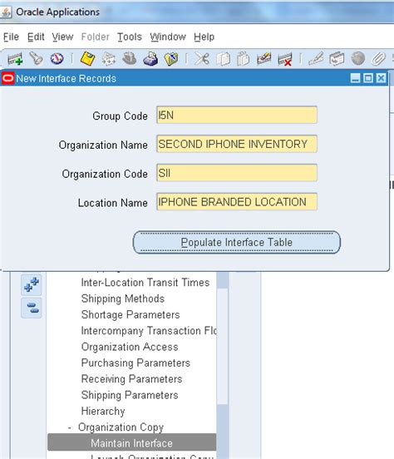
Task: Collapse the Organization Copy tree node
Action: (69, 427)
